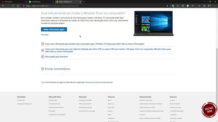Open the collections icon in toolbar

[x=204, y=6]
